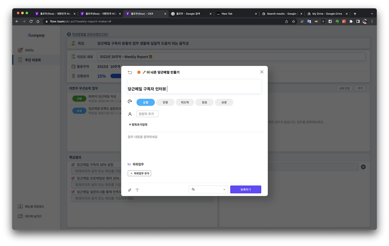Switch to the second 플로우(flow) browser tab
The image size is (389, 246).
click(101, 14)
